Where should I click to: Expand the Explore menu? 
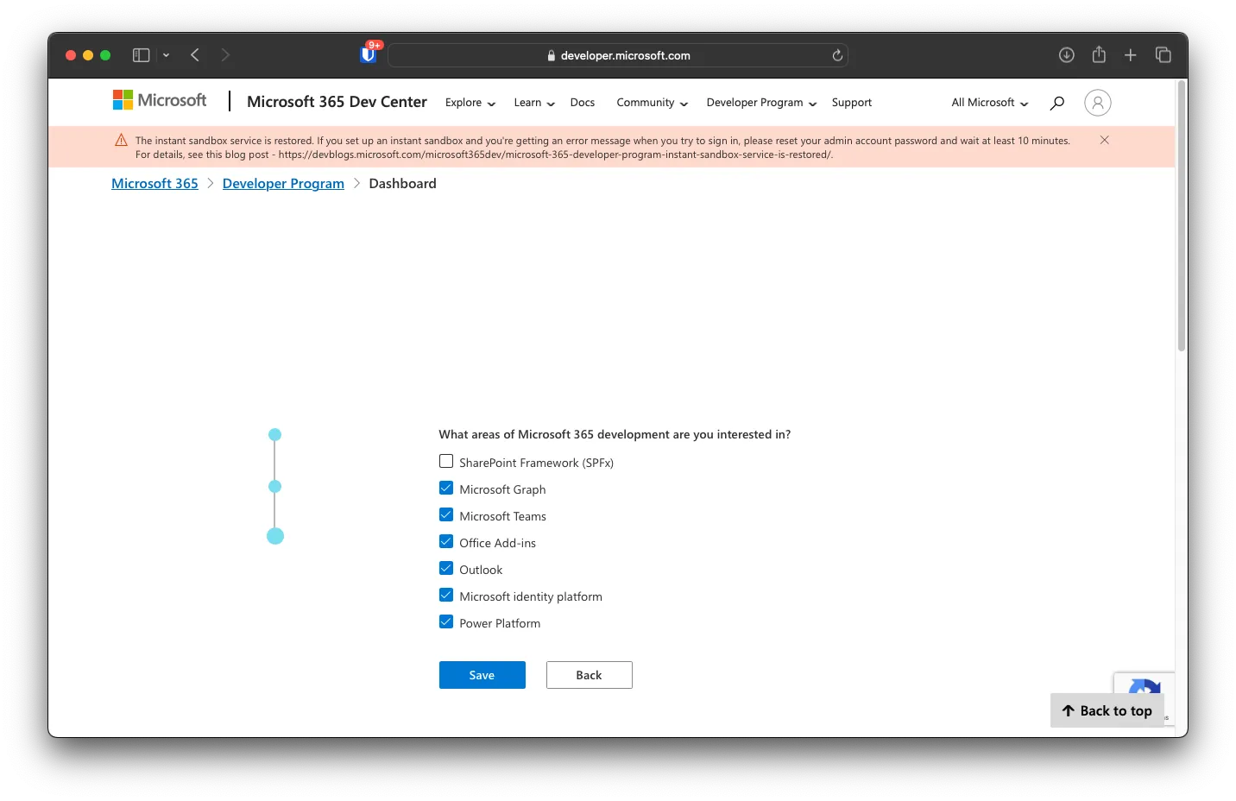pyautogui.click(x=470, y=103)
